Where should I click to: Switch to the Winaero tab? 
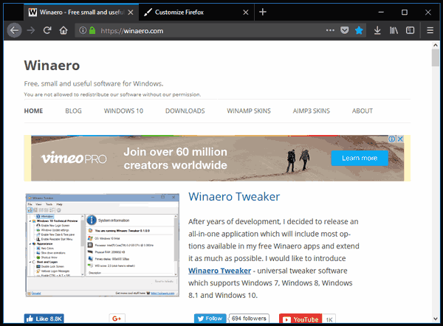pyautogui.click(x=81, y=12)
